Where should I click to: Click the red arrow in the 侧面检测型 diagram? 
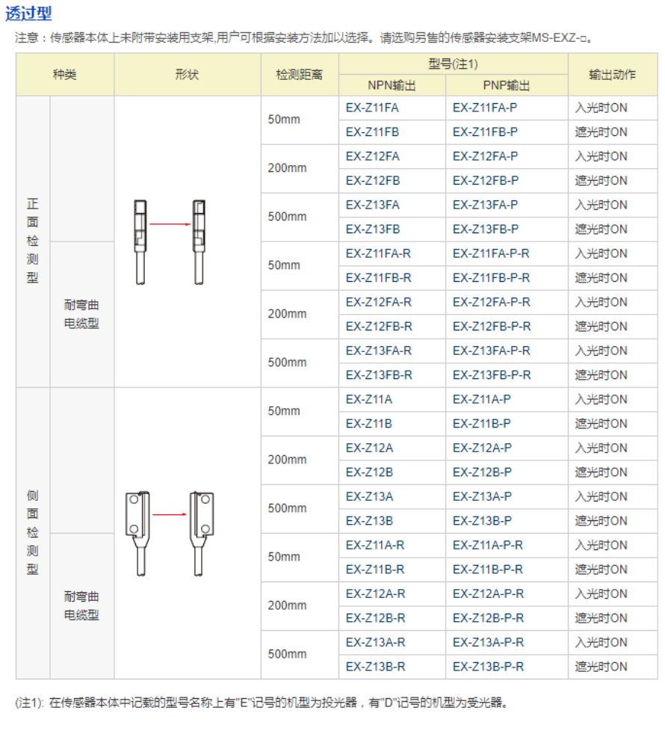coord(169,514)
